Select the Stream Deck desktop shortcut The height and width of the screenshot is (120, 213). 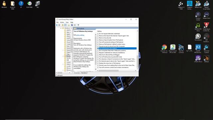click(206, 15)
